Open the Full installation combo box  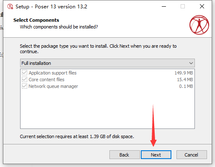point(107,63)
